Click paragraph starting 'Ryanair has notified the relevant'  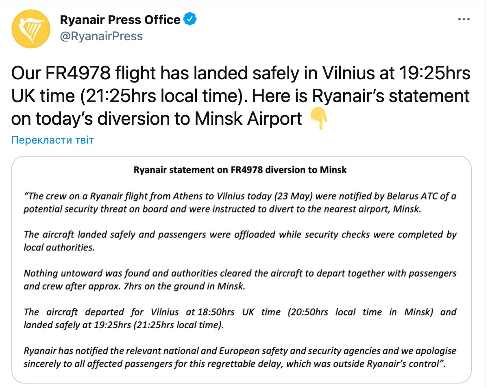[240, 357]
